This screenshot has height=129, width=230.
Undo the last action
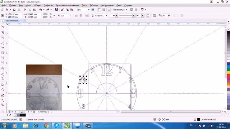[41, 10]
